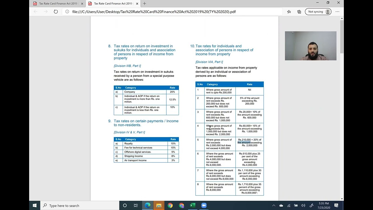Viewport: 373px width, 210px height.
Task: Open the Windows Ink pen tray icon
Action: pyautogui.click(x=311, y=205)
